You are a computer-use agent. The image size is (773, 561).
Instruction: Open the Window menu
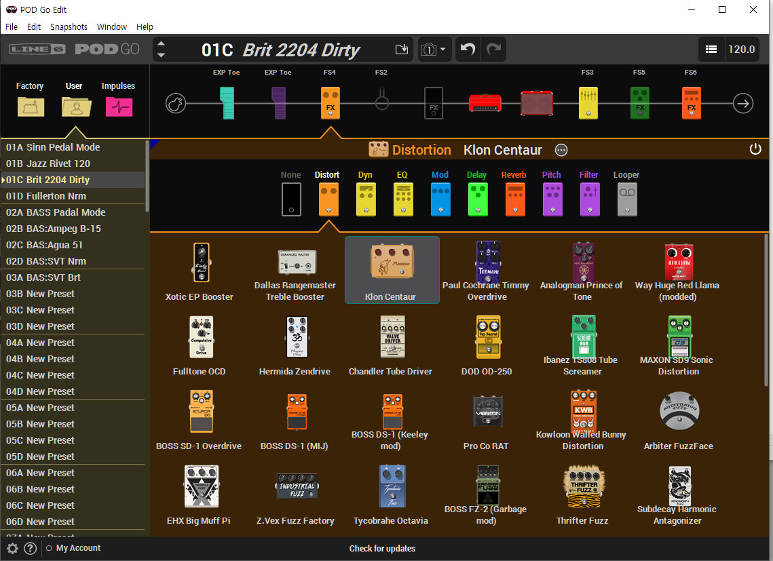pyautogui.click(x=111, y=26)
